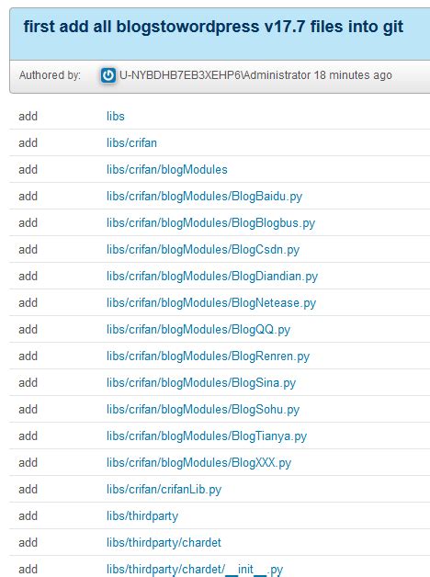Image resolution: width=430 pixels, height=577 pixels.
Task: Open the chardet __init__.py file link
Action: point(195,570)
